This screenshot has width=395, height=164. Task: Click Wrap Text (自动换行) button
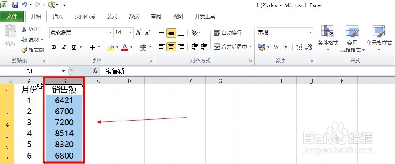pos(228,32)
